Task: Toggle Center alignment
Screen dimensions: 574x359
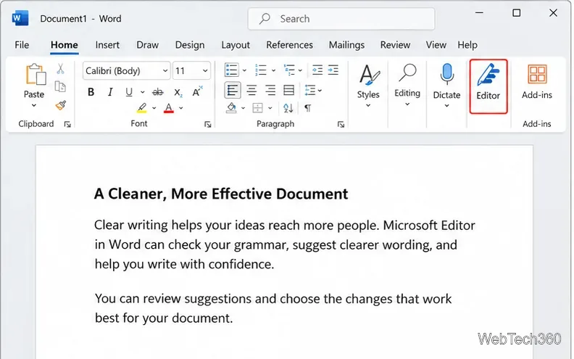Action: click(251, 90)
